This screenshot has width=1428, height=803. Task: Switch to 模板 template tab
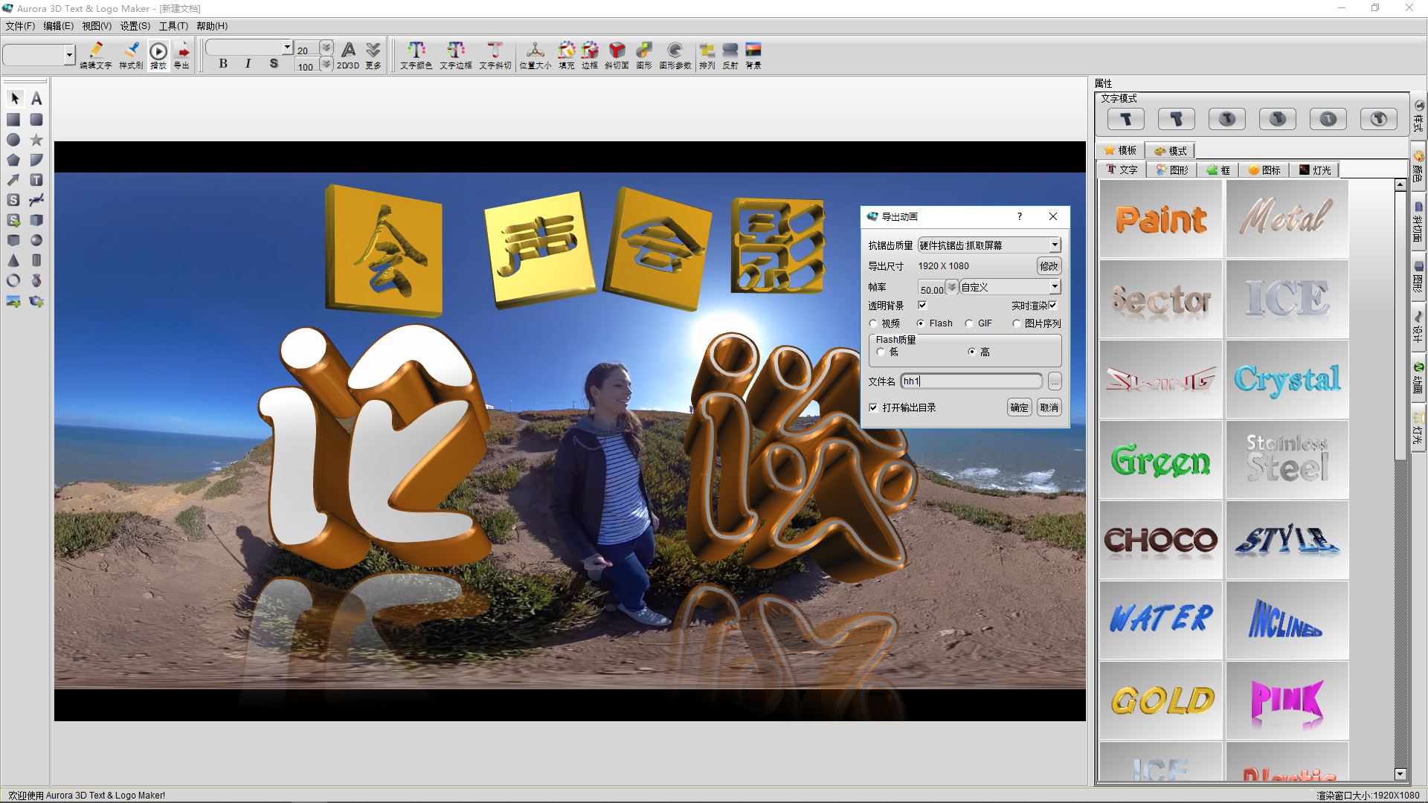(1120, 150)
